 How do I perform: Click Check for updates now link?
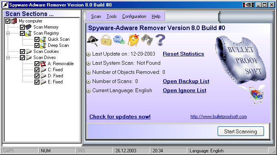120,117
